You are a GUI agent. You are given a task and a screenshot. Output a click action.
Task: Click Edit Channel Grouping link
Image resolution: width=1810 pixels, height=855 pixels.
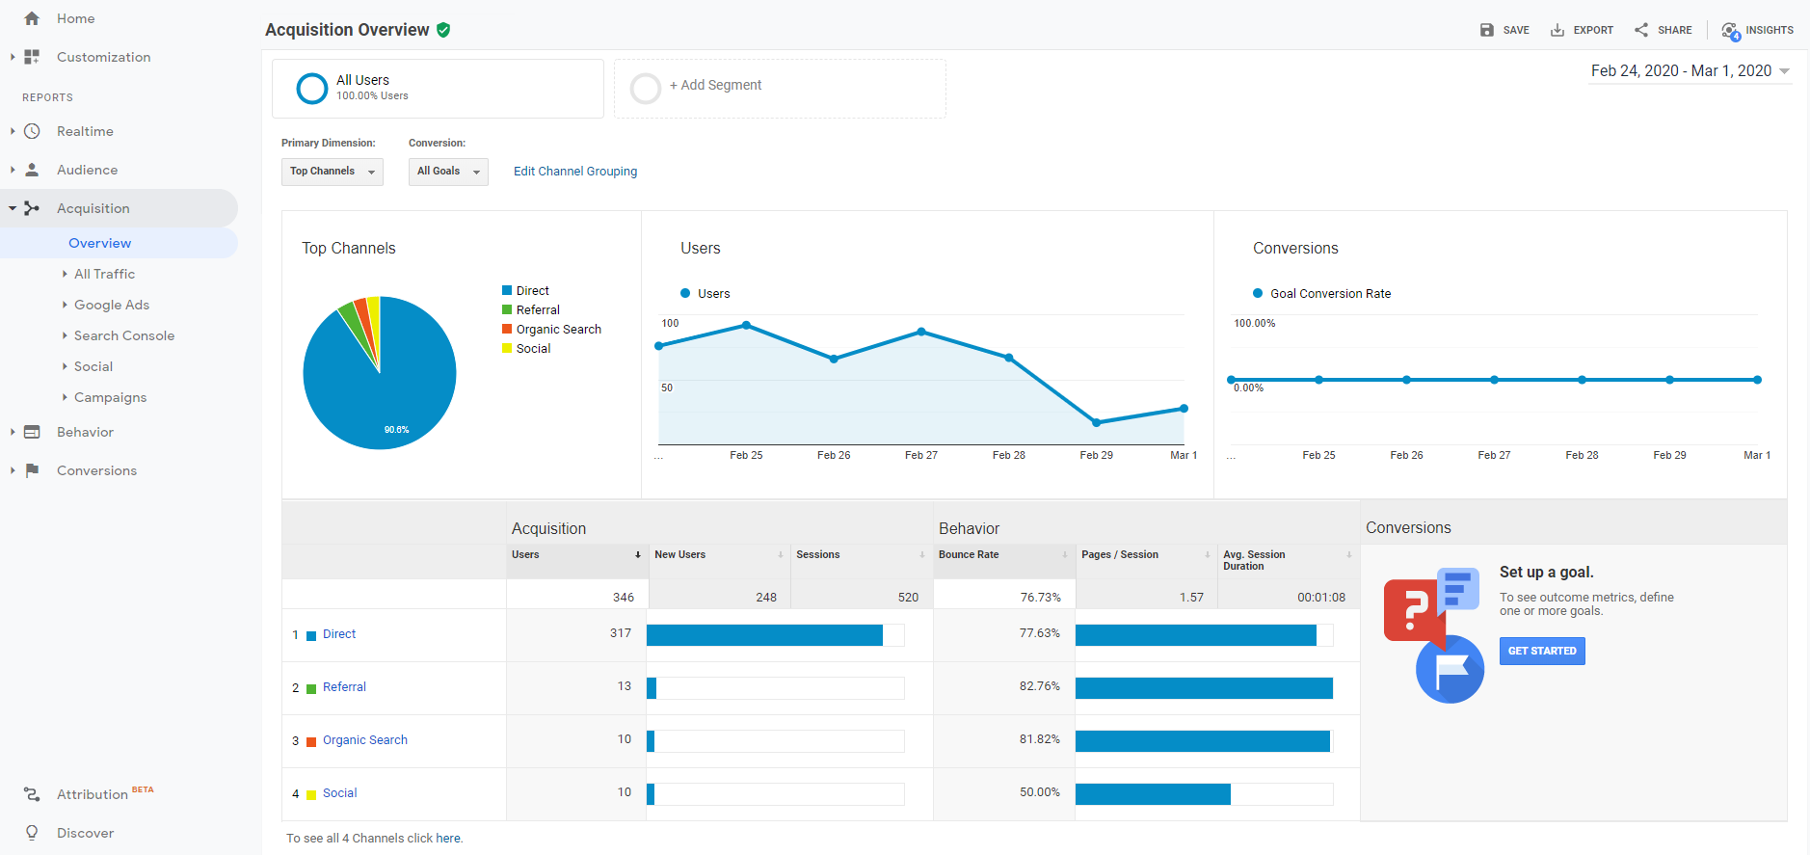point(575,172)
